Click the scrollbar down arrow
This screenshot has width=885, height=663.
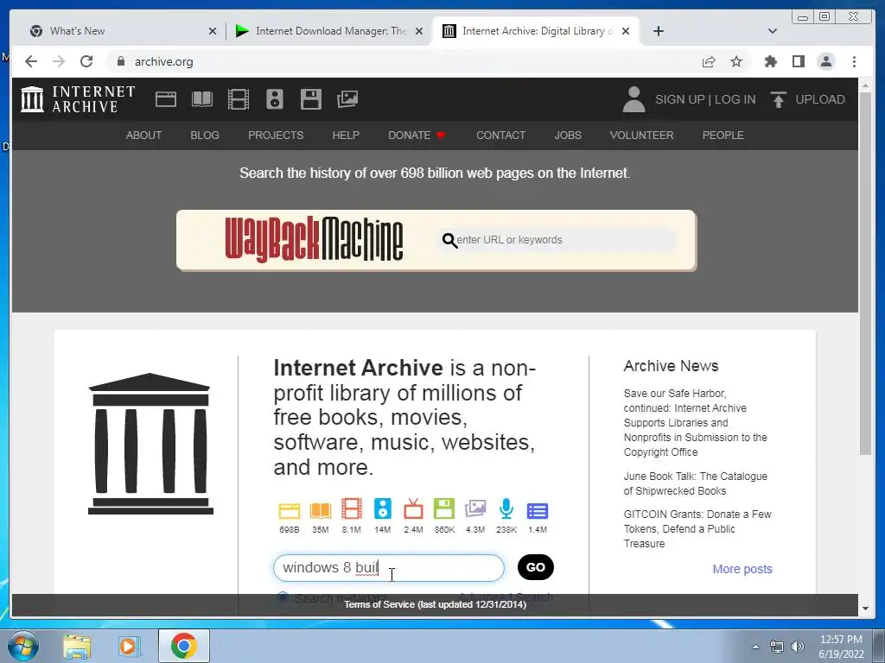click(x=865, y=609)
